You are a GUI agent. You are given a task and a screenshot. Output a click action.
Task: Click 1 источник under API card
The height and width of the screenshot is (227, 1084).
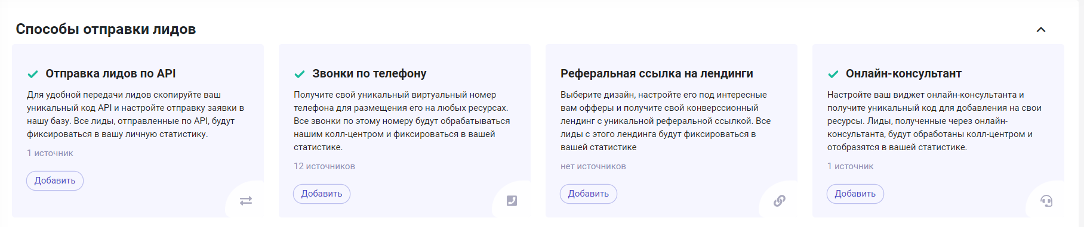pyautogui.click(x=50, y=153)
